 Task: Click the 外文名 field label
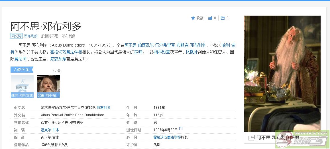point(20,115)
